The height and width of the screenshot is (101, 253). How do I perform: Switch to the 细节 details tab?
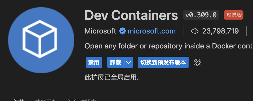click(19, 100)
